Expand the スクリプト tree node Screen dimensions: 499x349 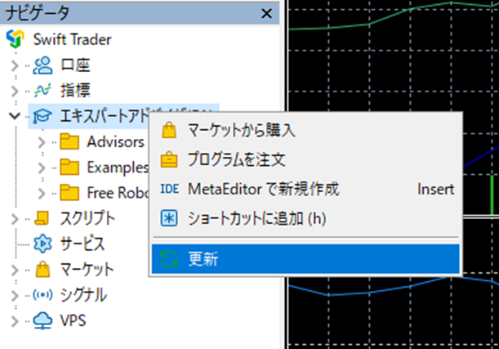(x=14, y=218)
